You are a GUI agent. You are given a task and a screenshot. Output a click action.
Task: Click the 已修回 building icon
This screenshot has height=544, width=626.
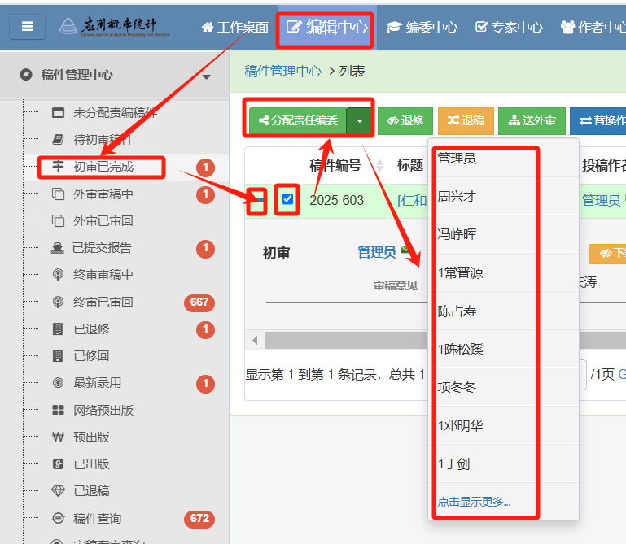click(58, 355)
